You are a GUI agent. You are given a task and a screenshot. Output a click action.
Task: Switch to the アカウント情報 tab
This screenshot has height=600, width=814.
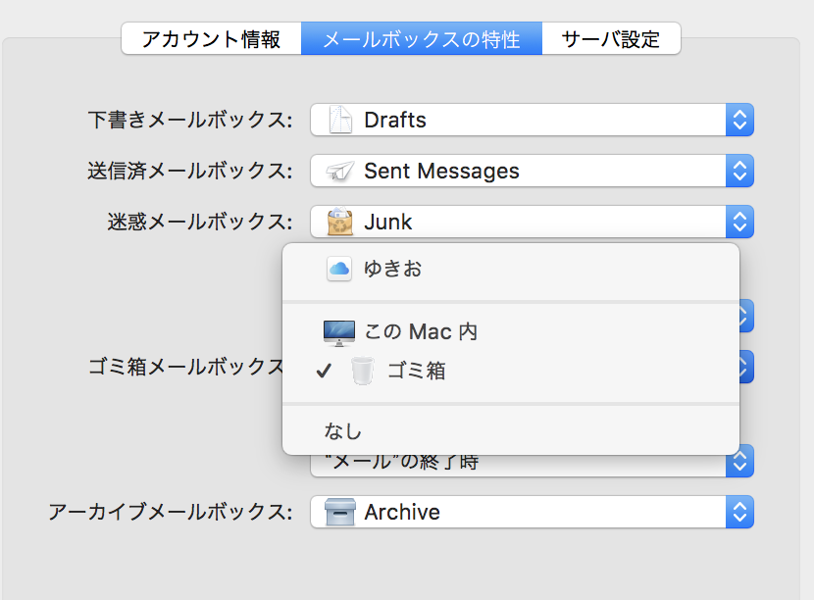211,39
